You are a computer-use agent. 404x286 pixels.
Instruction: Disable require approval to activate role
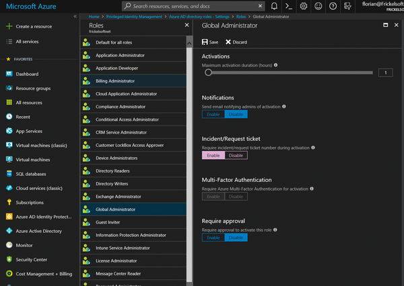click(236, 238)
